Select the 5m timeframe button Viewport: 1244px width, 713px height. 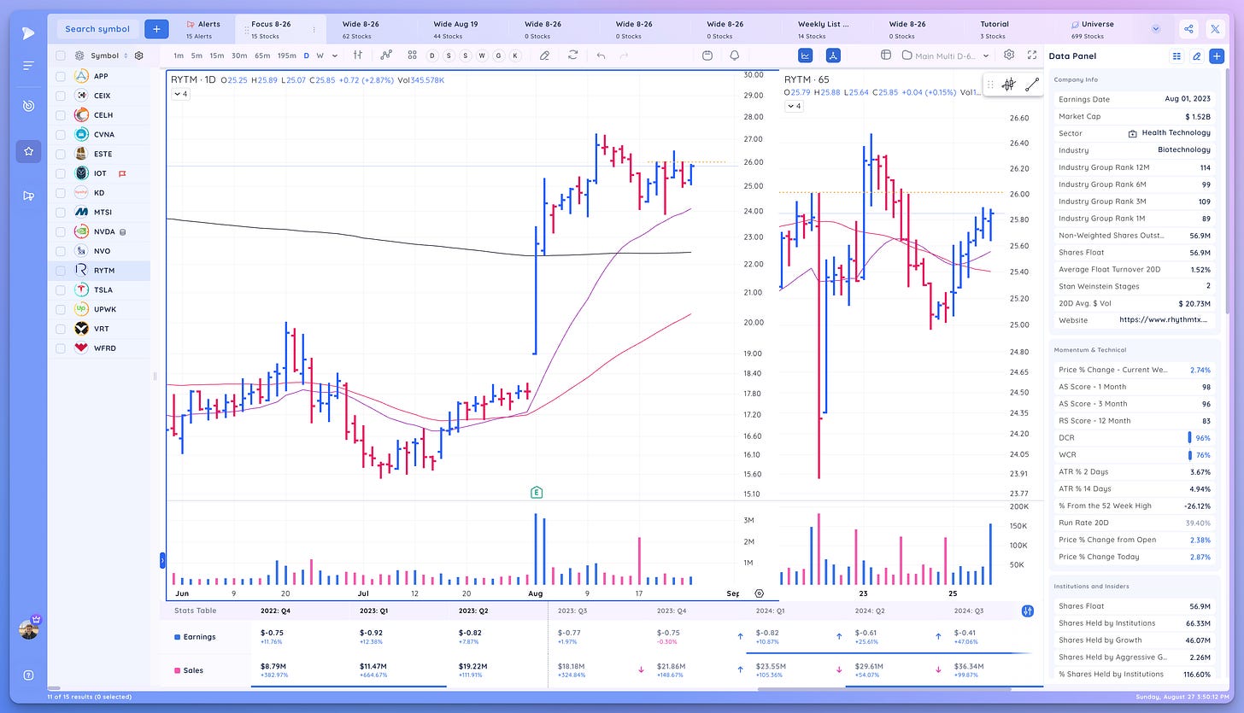197,56
